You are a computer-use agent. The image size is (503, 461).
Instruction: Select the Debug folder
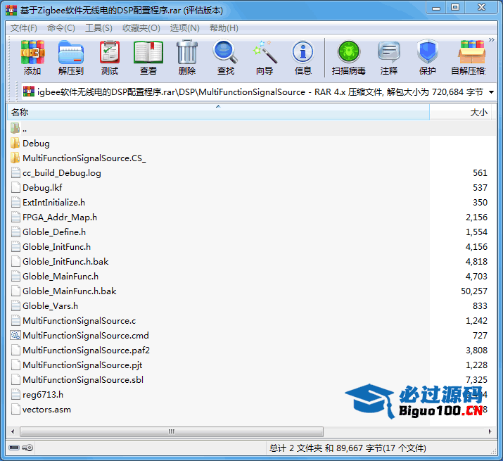(36, 143)
